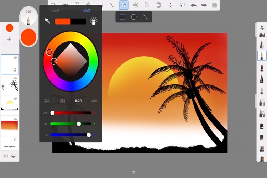The width and height of the screenshot is (267, 178).
Task: Open the color swatches grid view
Action: click(x=63, y=101)
